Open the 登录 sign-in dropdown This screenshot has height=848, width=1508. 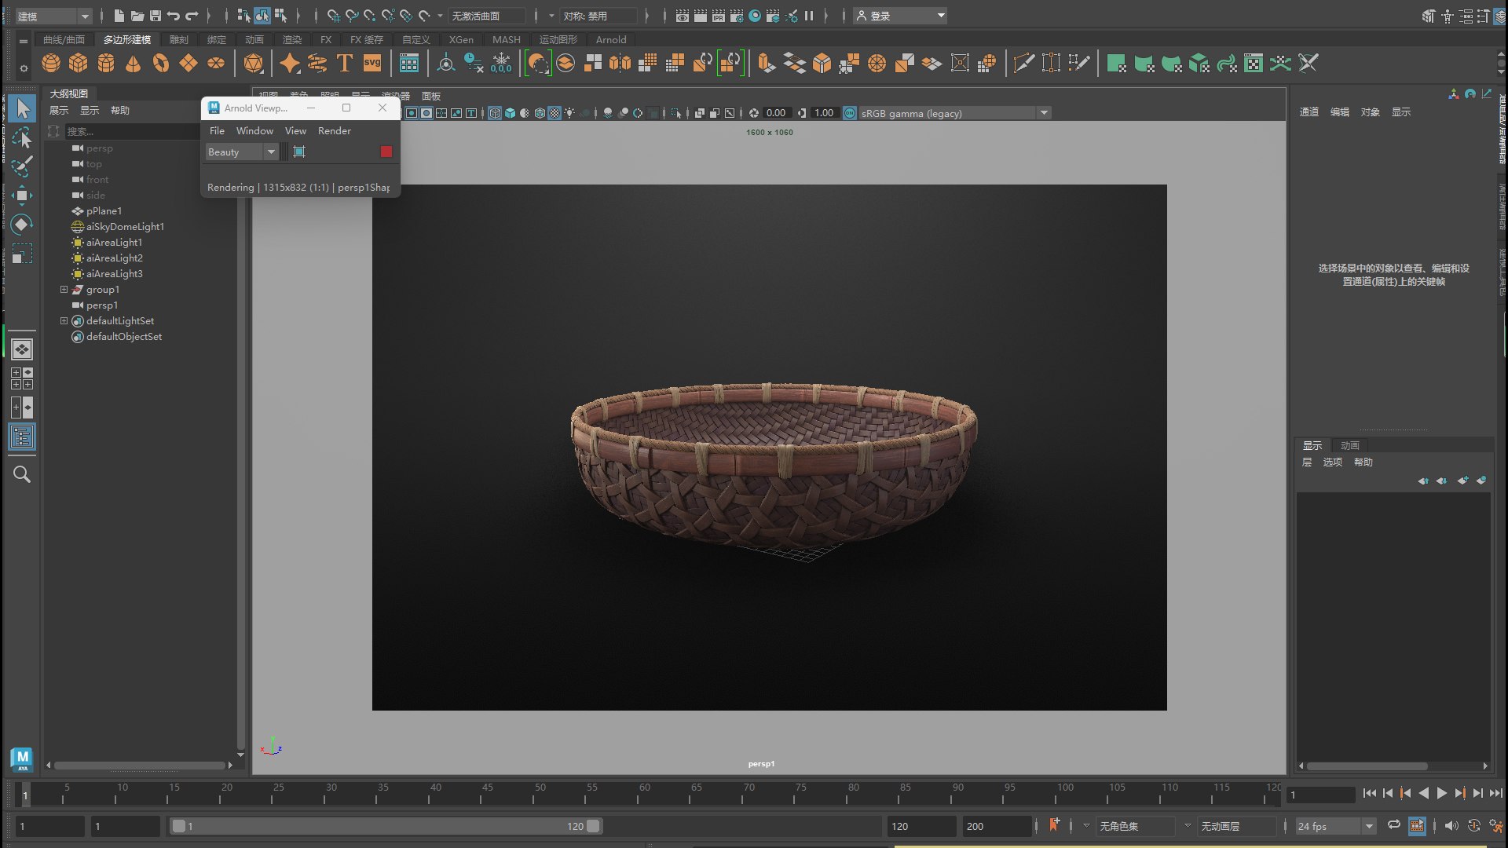pyautogui.click(x=901, y=16)
